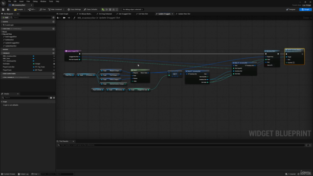
Task: Add new macro with plus icon
Action: [53, 49]
